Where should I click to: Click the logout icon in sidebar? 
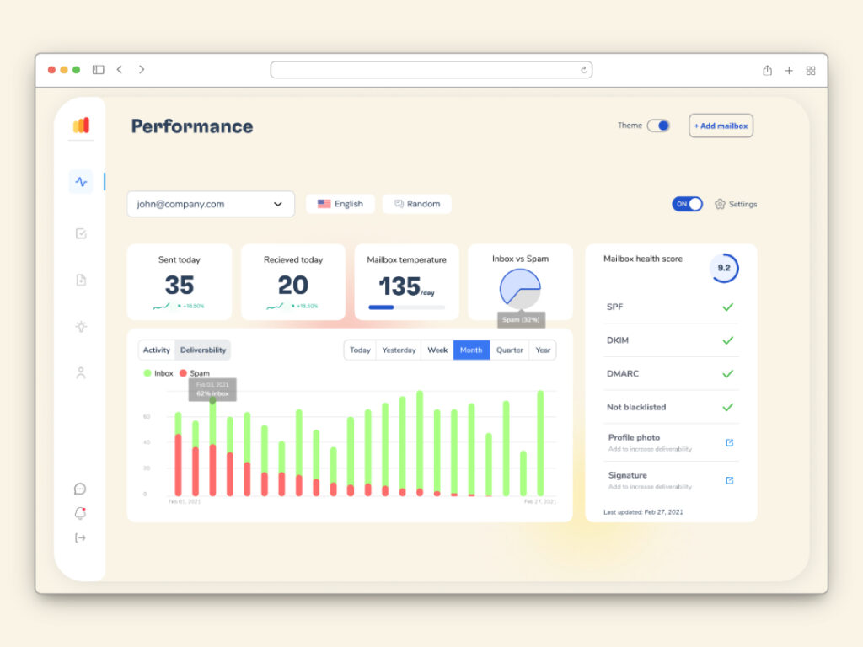tap(80, 537)
